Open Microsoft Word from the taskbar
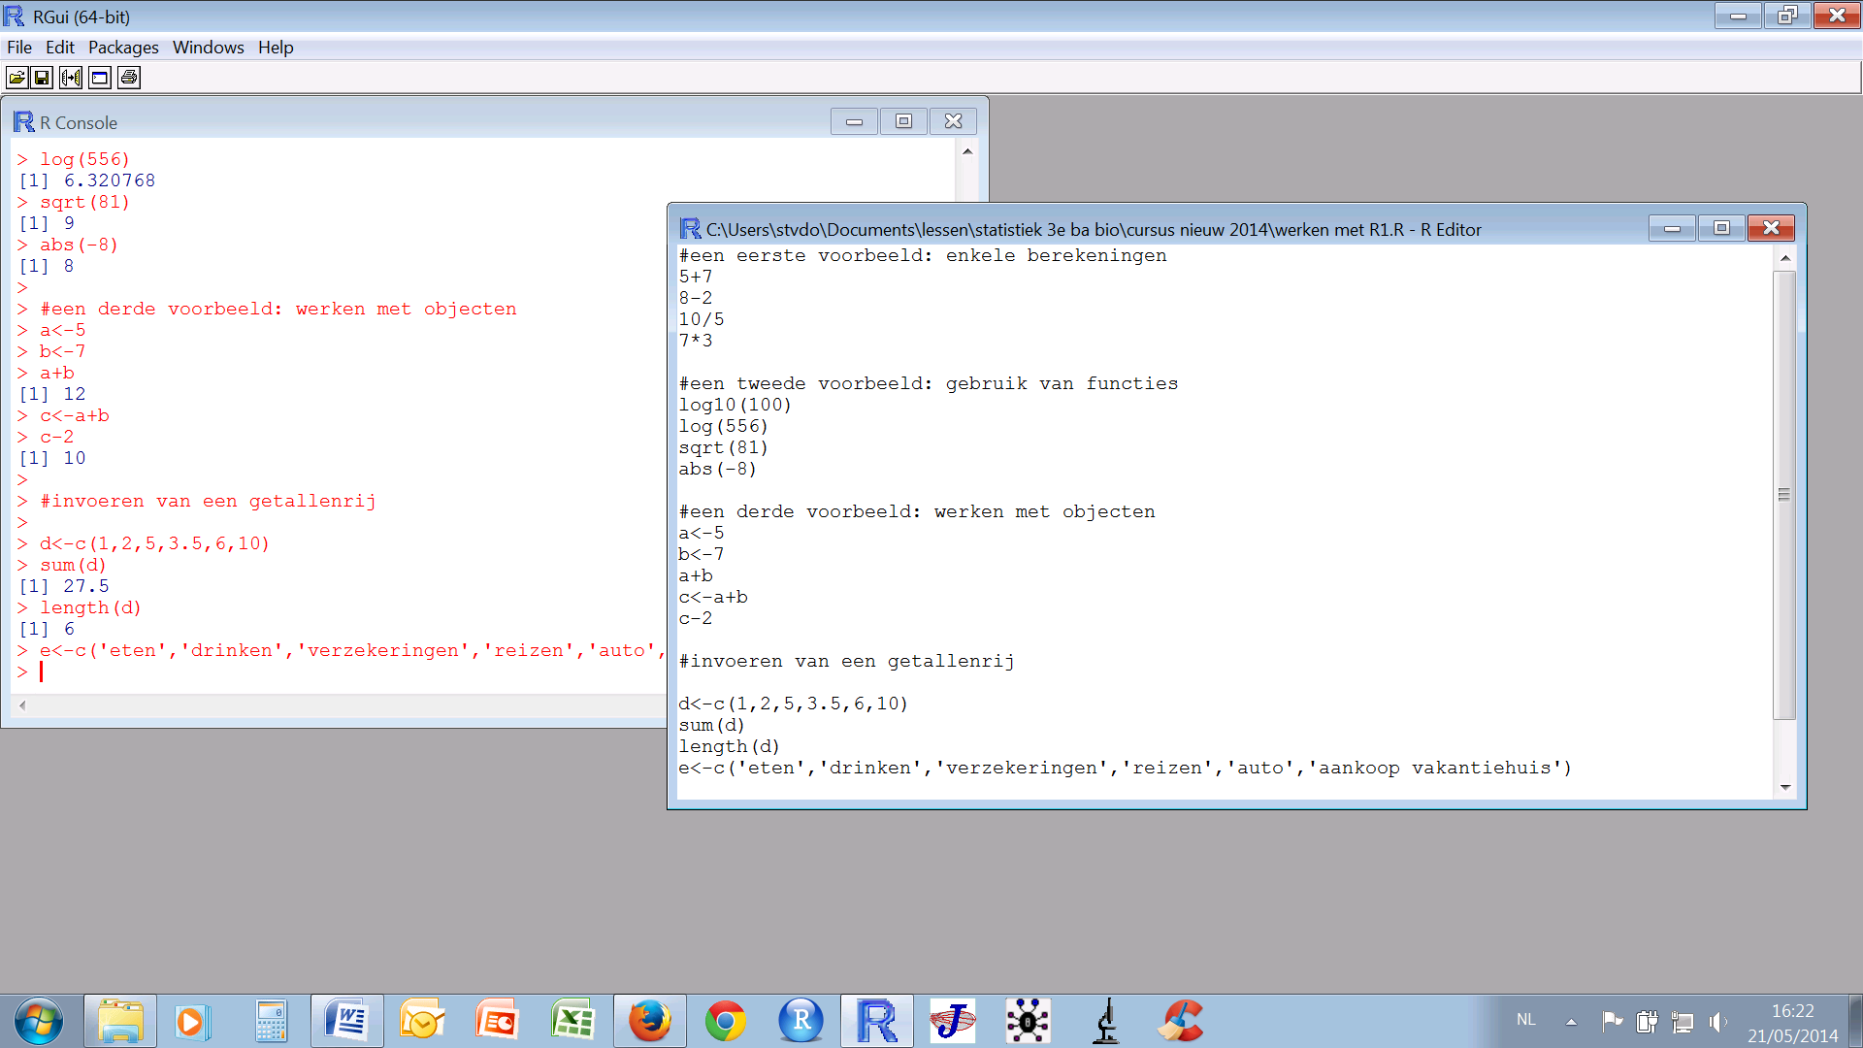Image resolution: width=1863 pixels, height=1048 pixels. pyautogui.click(x=346, y=1021)
